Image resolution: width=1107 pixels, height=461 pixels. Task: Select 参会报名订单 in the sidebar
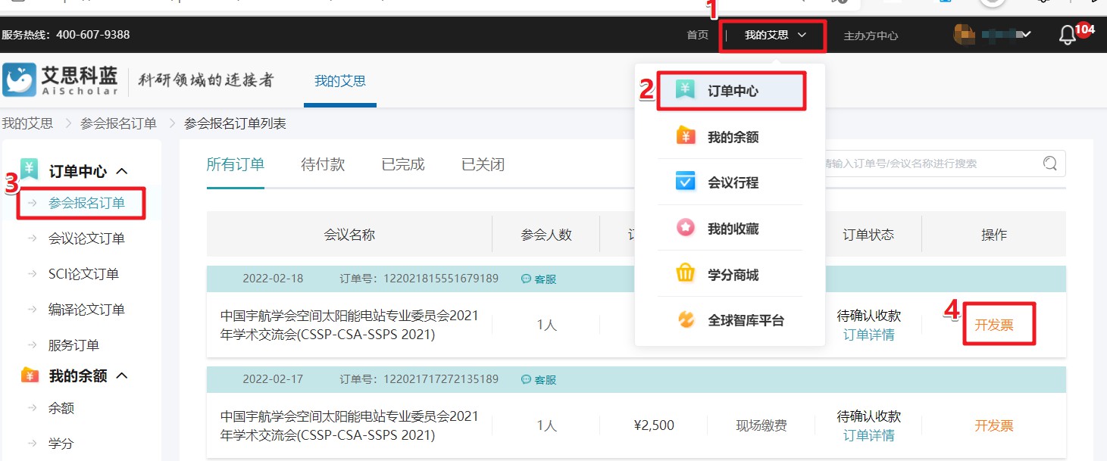pyautogui.click(x=86, y=203)
